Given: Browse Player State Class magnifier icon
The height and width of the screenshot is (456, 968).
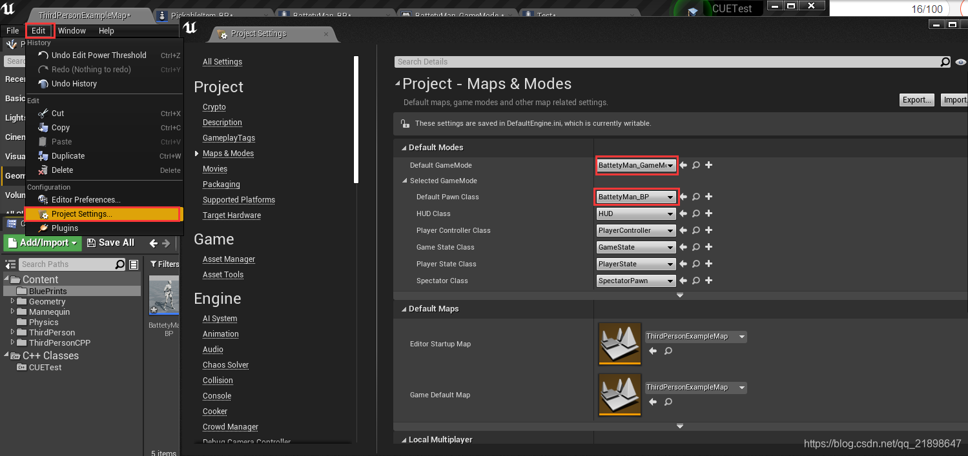Looking at the screenshot, I should point(696,264).
